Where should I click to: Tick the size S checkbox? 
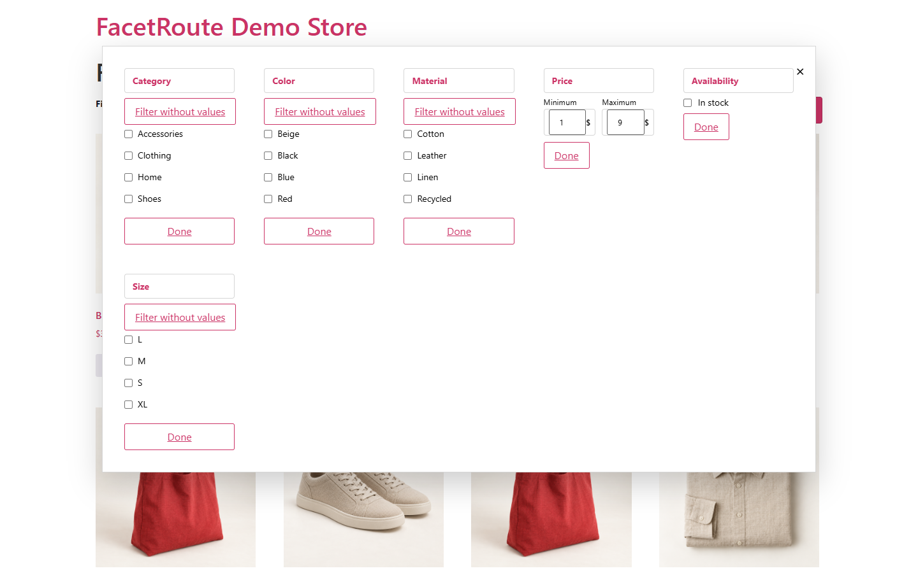click(x=128, y=383)
